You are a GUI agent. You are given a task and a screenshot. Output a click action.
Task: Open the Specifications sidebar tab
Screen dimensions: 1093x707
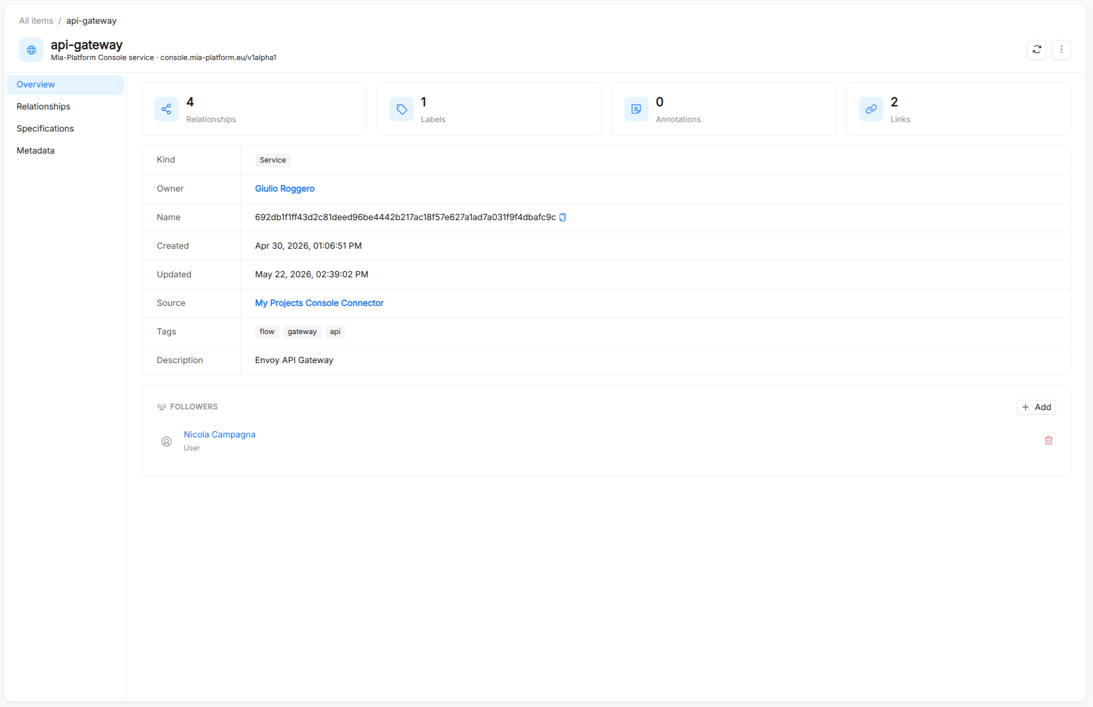pyautogui.click(x=65, y=129)
